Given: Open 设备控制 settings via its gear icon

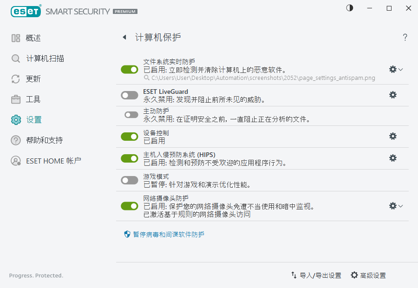Looking at the screenshot, I should point(392,136).
